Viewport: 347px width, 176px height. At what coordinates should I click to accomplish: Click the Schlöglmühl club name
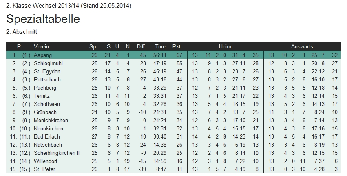[x=48, y=63]
